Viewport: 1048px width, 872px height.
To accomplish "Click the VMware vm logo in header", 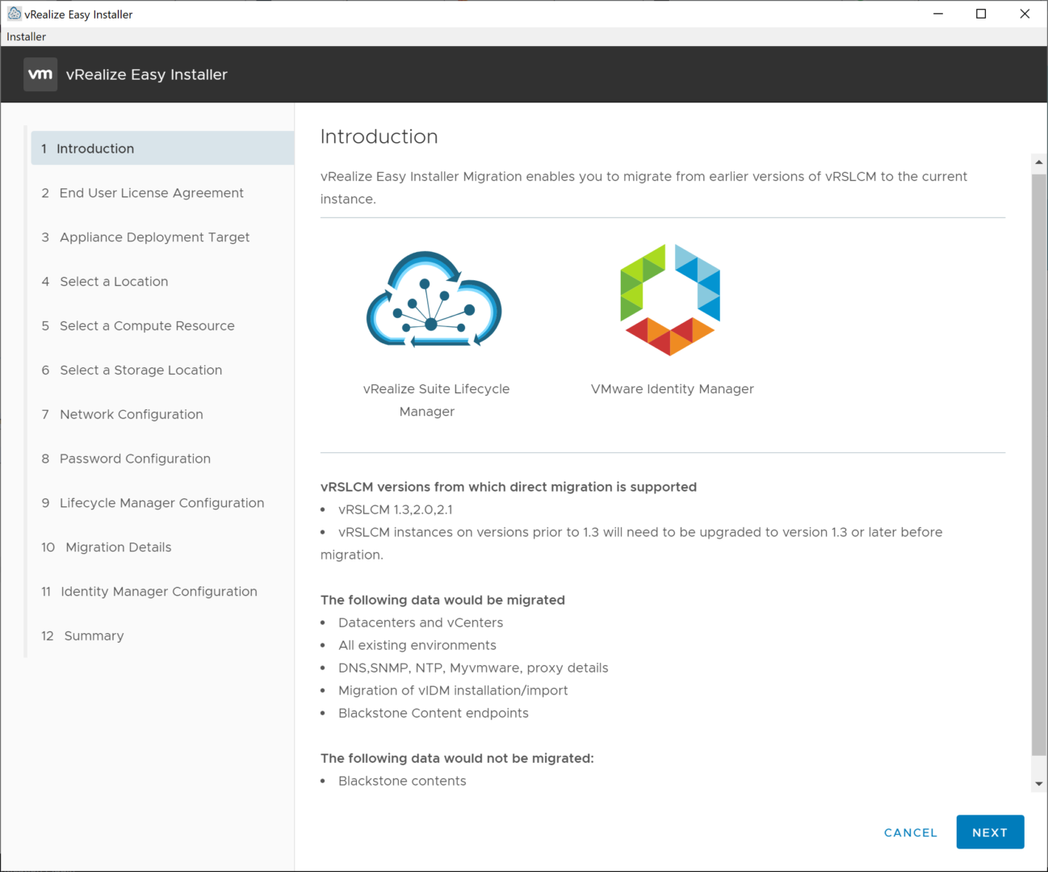I will (40, 74).
